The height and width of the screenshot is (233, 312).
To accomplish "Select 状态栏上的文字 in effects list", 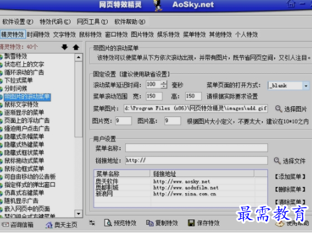I will tap(24, 64).
